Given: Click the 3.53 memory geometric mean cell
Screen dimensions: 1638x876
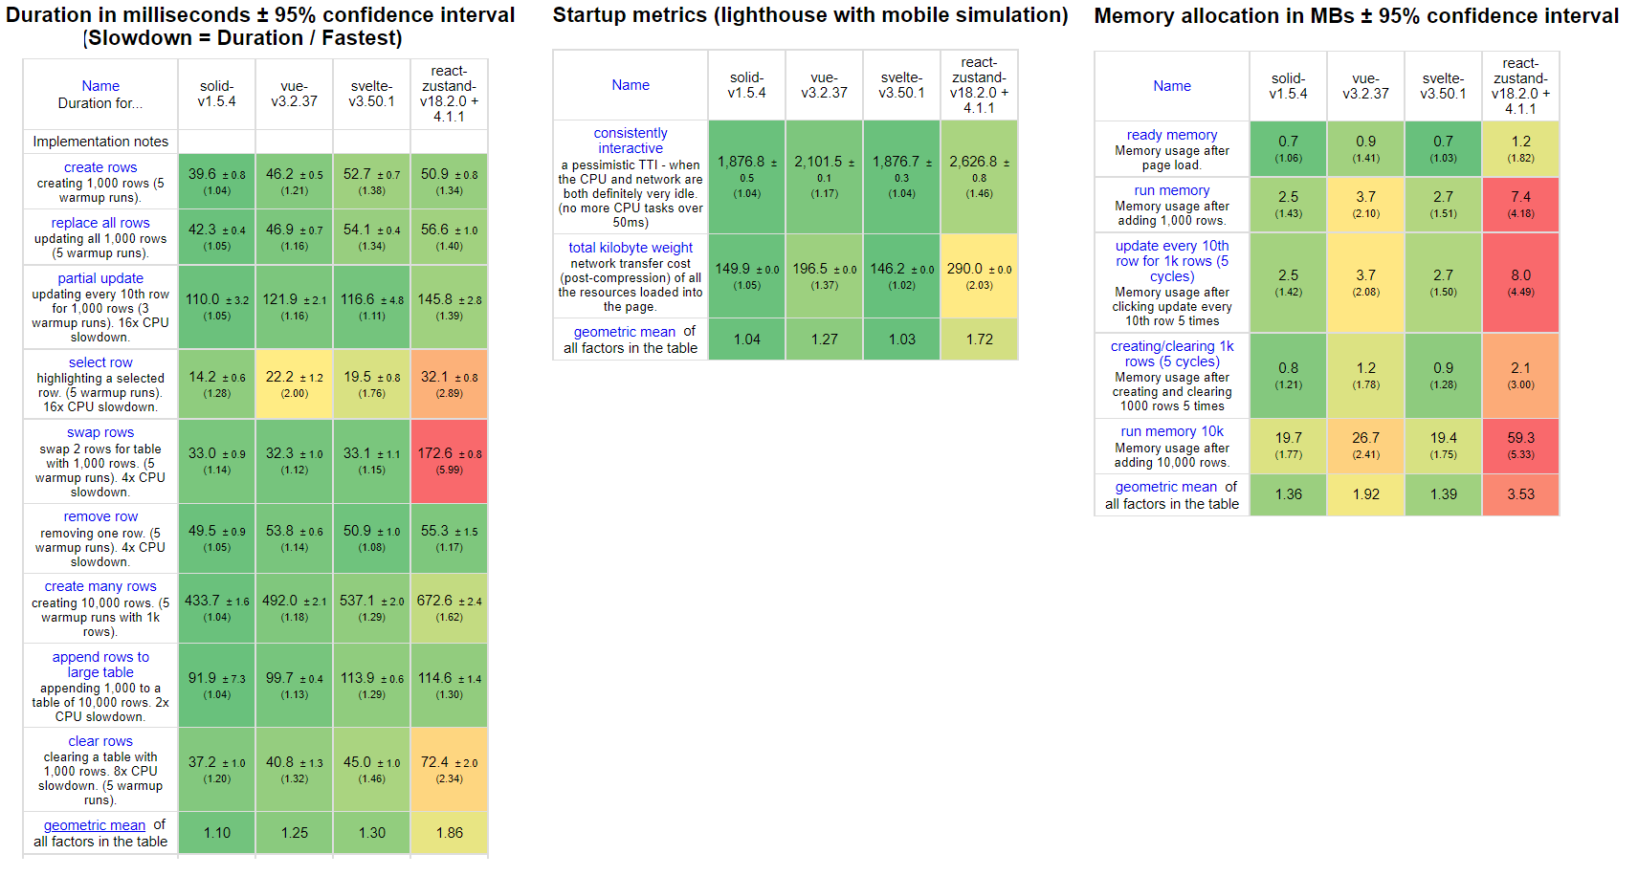Looking at the screenshot, I should [x=1521, y=494].
